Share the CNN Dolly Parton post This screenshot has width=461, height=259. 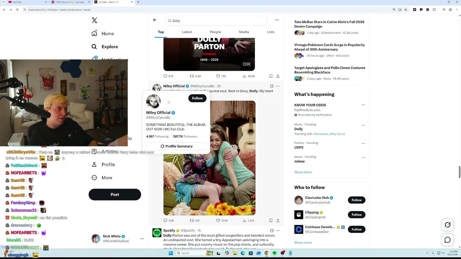(278, 76)
